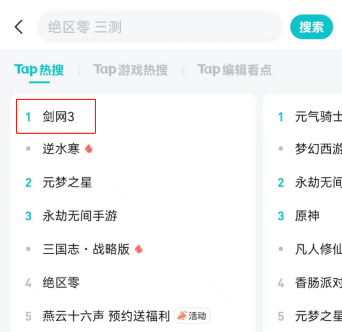Tap the 绝区零 ranked fourth entry
The height and width of the screenshot is (332, 342).
(61, 283)
